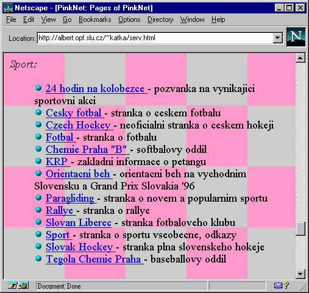Open the Directory menu

[x=160, y=19]
